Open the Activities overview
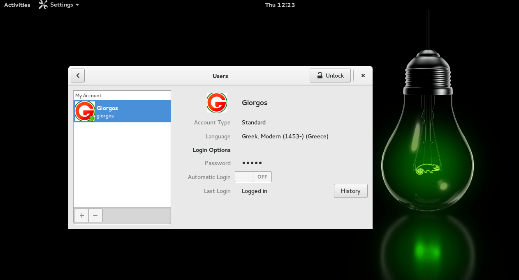 (17, 5)
